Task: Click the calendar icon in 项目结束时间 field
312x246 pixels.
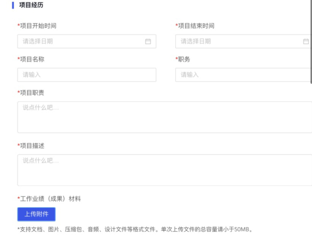Action: pyautogui.click(x=306, y=41)
